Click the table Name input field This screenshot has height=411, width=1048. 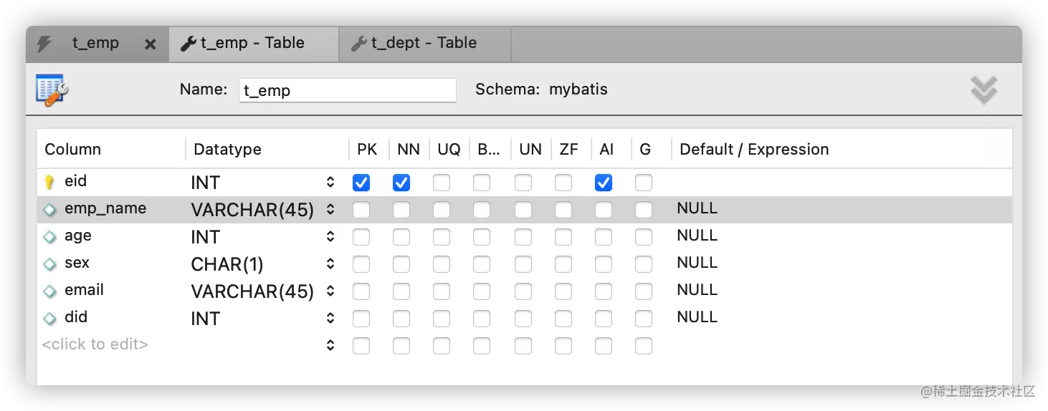[x=347, y=91]
